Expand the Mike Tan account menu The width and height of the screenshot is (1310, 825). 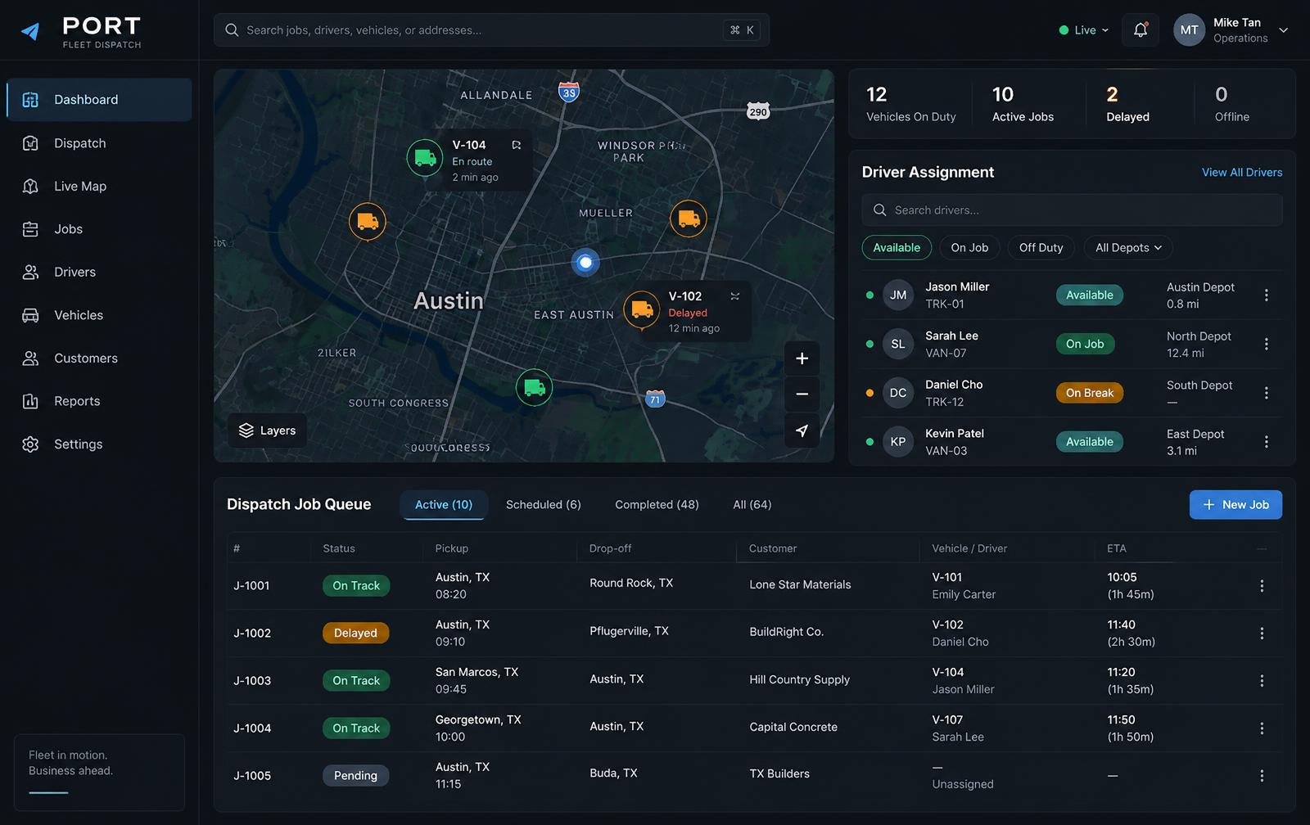click(1231, 30)
